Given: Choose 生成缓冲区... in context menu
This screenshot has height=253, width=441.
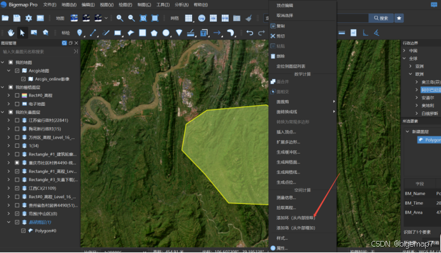Looking at the screenshot, I should coord(303,152).
